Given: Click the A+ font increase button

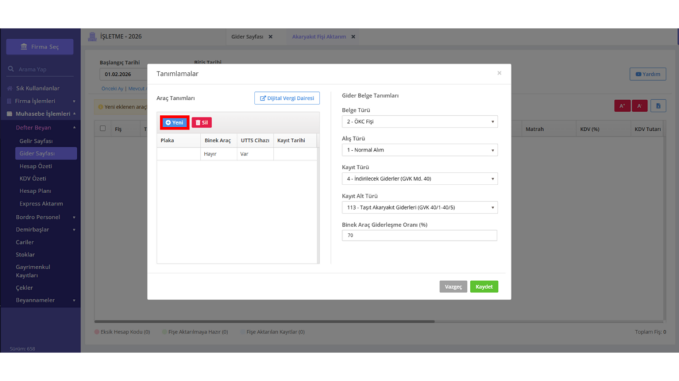Looking at the screenshot, I should 622,106.
